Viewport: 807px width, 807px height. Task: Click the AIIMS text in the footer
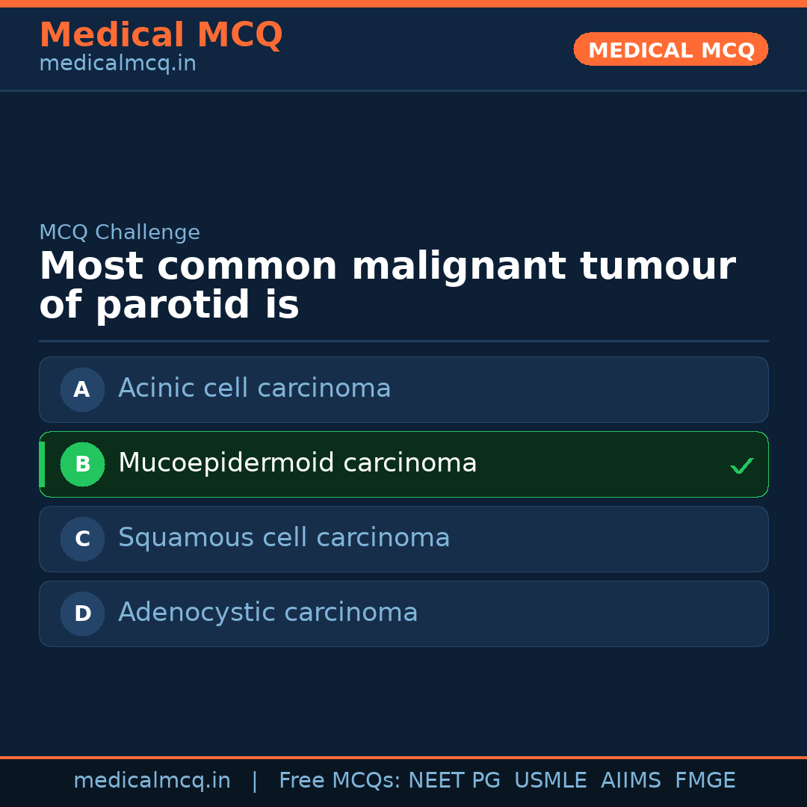631,781
